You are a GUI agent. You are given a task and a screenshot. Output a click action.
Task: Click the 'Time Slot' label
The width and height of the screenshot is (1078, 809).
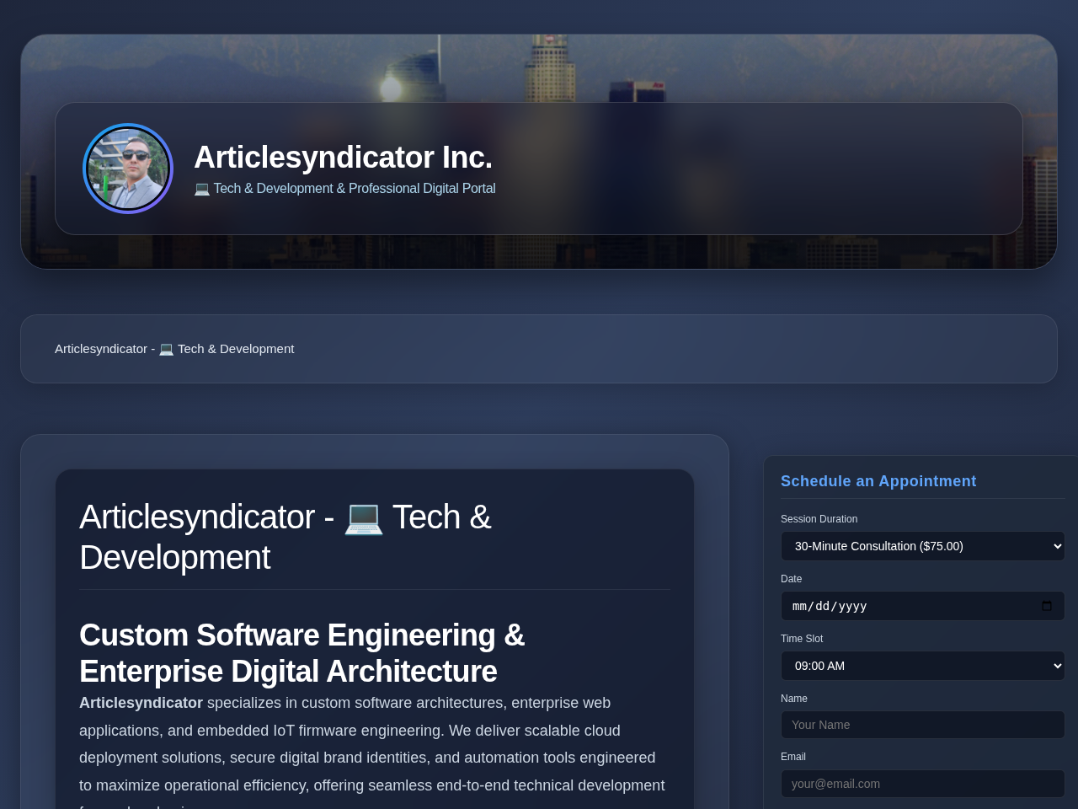tap(802, 639)
